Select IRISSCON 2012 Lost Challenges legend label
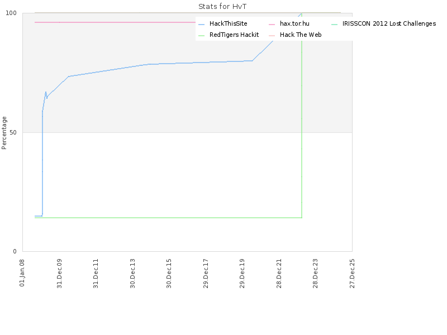 click(389, 23)
